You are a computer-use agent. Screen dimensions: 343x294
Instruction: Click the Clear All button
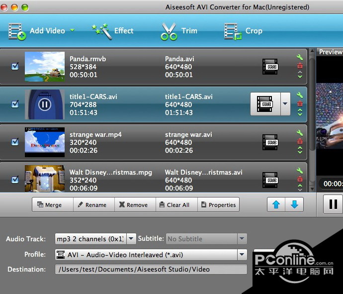177,204
